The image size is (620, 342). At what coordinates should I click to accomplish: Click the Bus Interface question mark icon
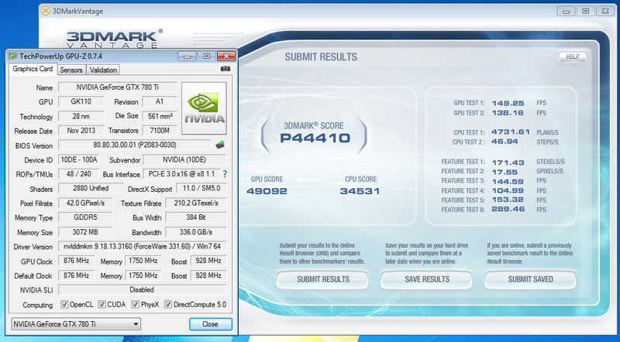(225, 174)
